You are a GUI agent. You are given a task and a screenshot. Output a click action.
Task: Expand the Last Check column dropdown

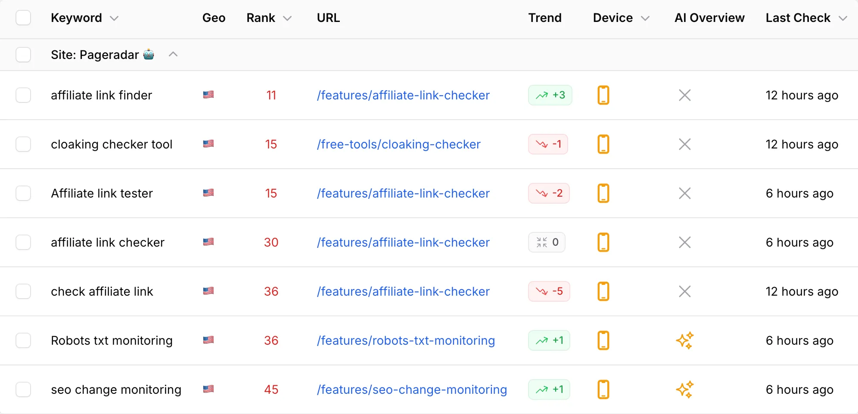843,18
